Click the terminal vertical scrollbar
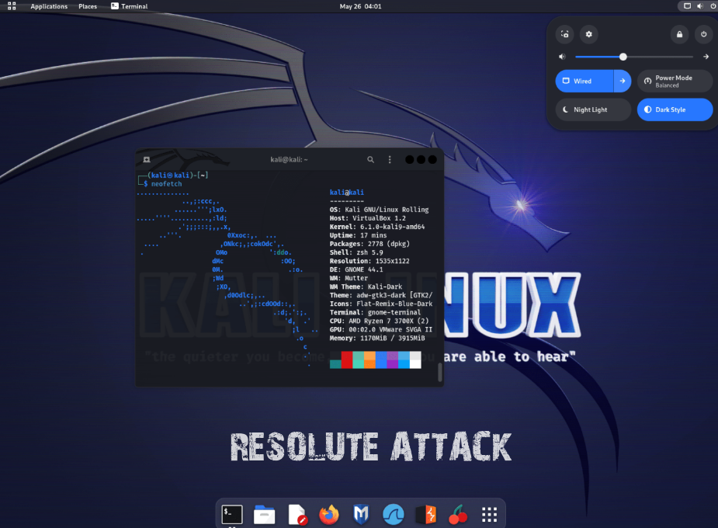This screenshot has height=528, width=718. (440, 372)
